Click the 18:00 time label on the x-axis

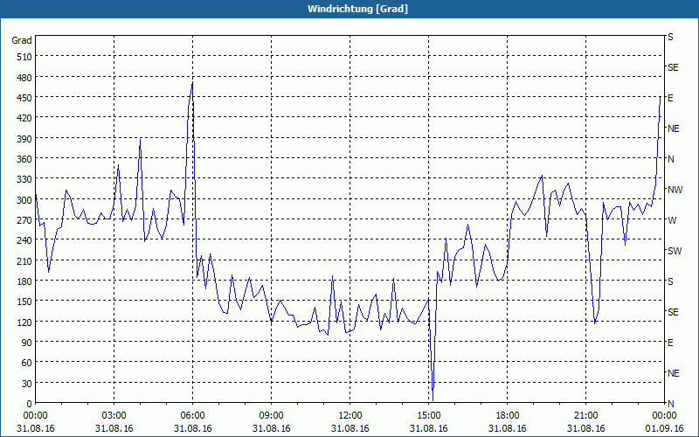[508, 416]
